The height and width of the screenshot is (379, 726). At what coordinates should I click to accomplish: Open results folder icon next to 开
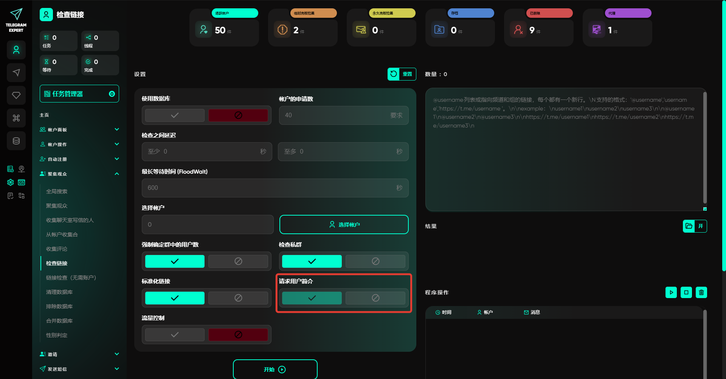pyautogui.click(x=689, y=226)
